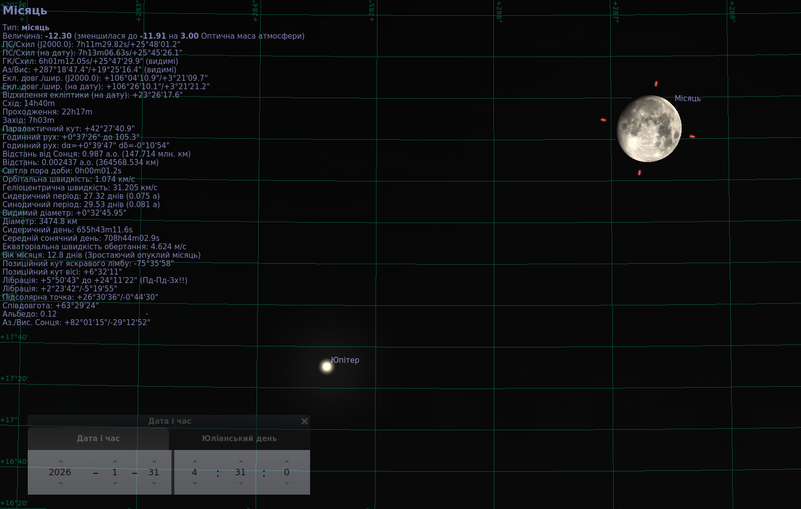This screenshot has height=509, width=801.
Task: Click the Вік місяця: 12.8 днів line
Action: (102, 255)
